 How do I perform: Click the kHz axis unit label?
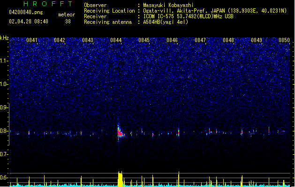[4, 38]
